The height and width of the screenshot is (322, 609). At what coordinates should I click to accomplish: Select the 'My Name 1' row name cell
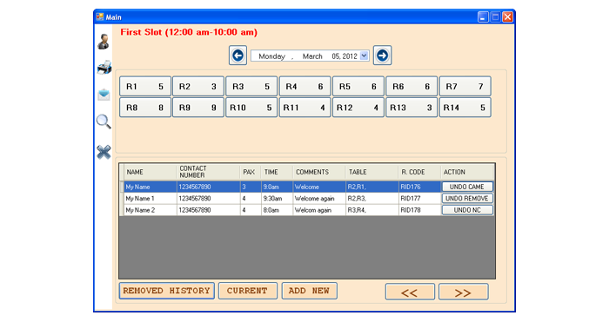[150, 199]
